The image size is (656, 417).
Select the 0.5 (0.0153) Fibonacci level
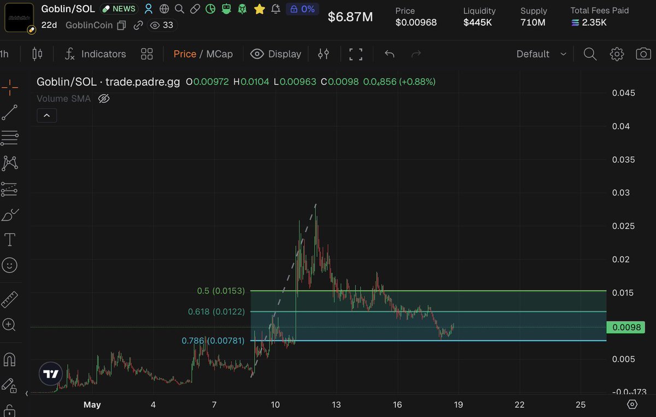tap(221, 291)
